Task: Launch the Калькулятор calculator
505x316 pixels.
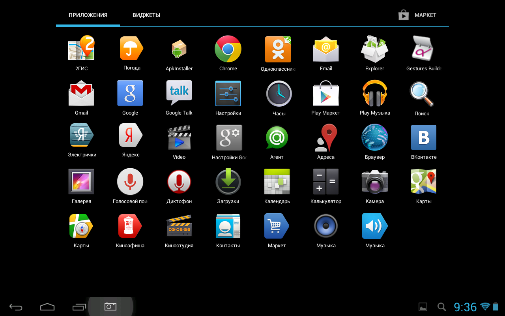Action: coord(326,182)
